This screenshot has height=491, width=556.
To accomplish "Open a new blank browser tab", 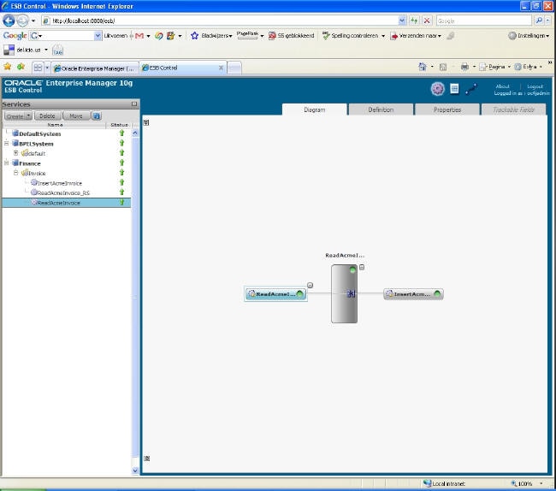I will (x=234, y=68).
